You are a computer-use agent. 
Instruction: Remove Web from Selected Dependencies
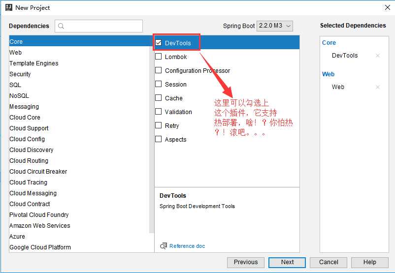pos(378,87)
